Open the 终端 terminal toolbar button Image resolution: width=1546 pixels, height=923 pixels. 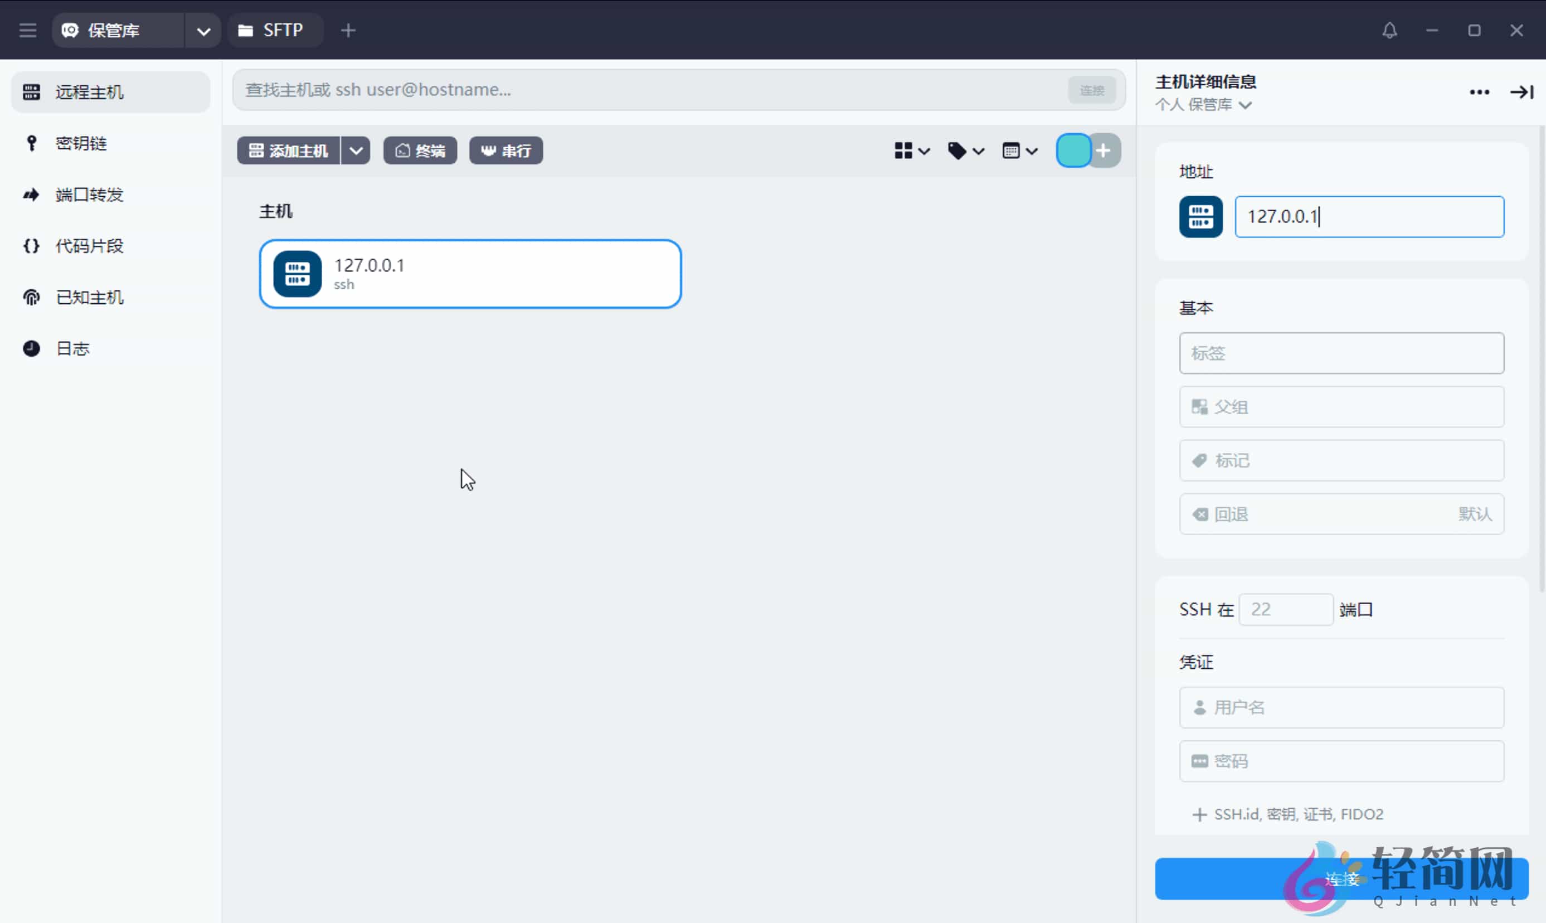420,150
